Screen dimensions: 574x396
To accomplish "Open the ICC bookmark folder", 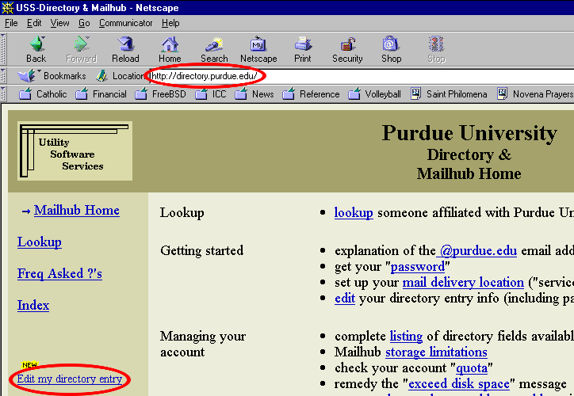I will pos(210,94).
